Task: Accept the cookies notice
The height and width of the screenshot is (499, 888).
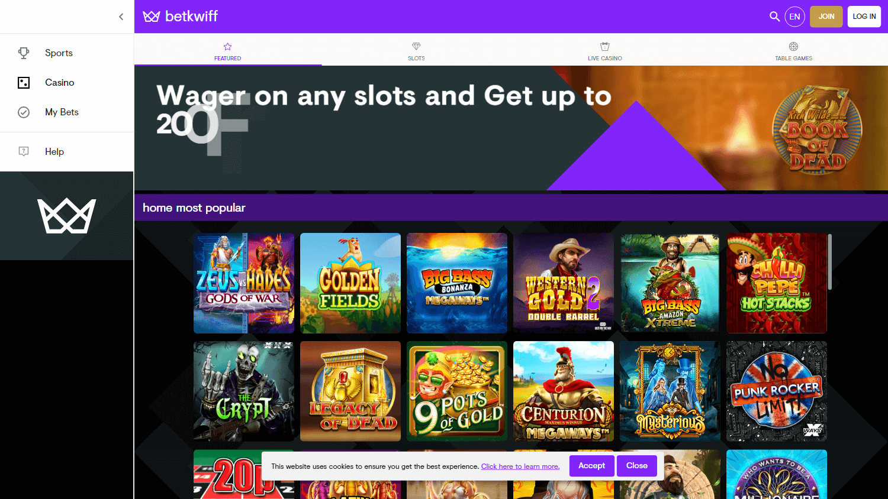Action: [591, 466]
